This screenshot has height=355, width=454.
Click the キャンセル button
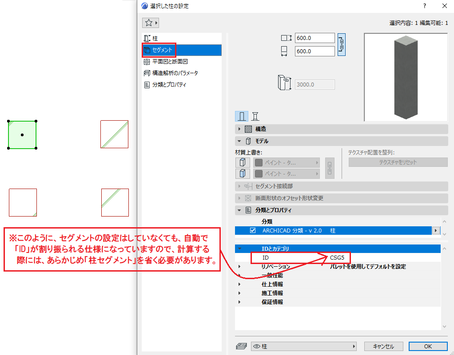tap(383, 346)
